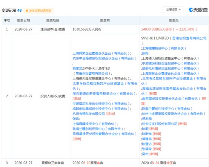Open 北京考拉昆略互联网产业投资基金 link in 变更前 column
This screenshot has width=209, height=167.
[x=105, y=86]
